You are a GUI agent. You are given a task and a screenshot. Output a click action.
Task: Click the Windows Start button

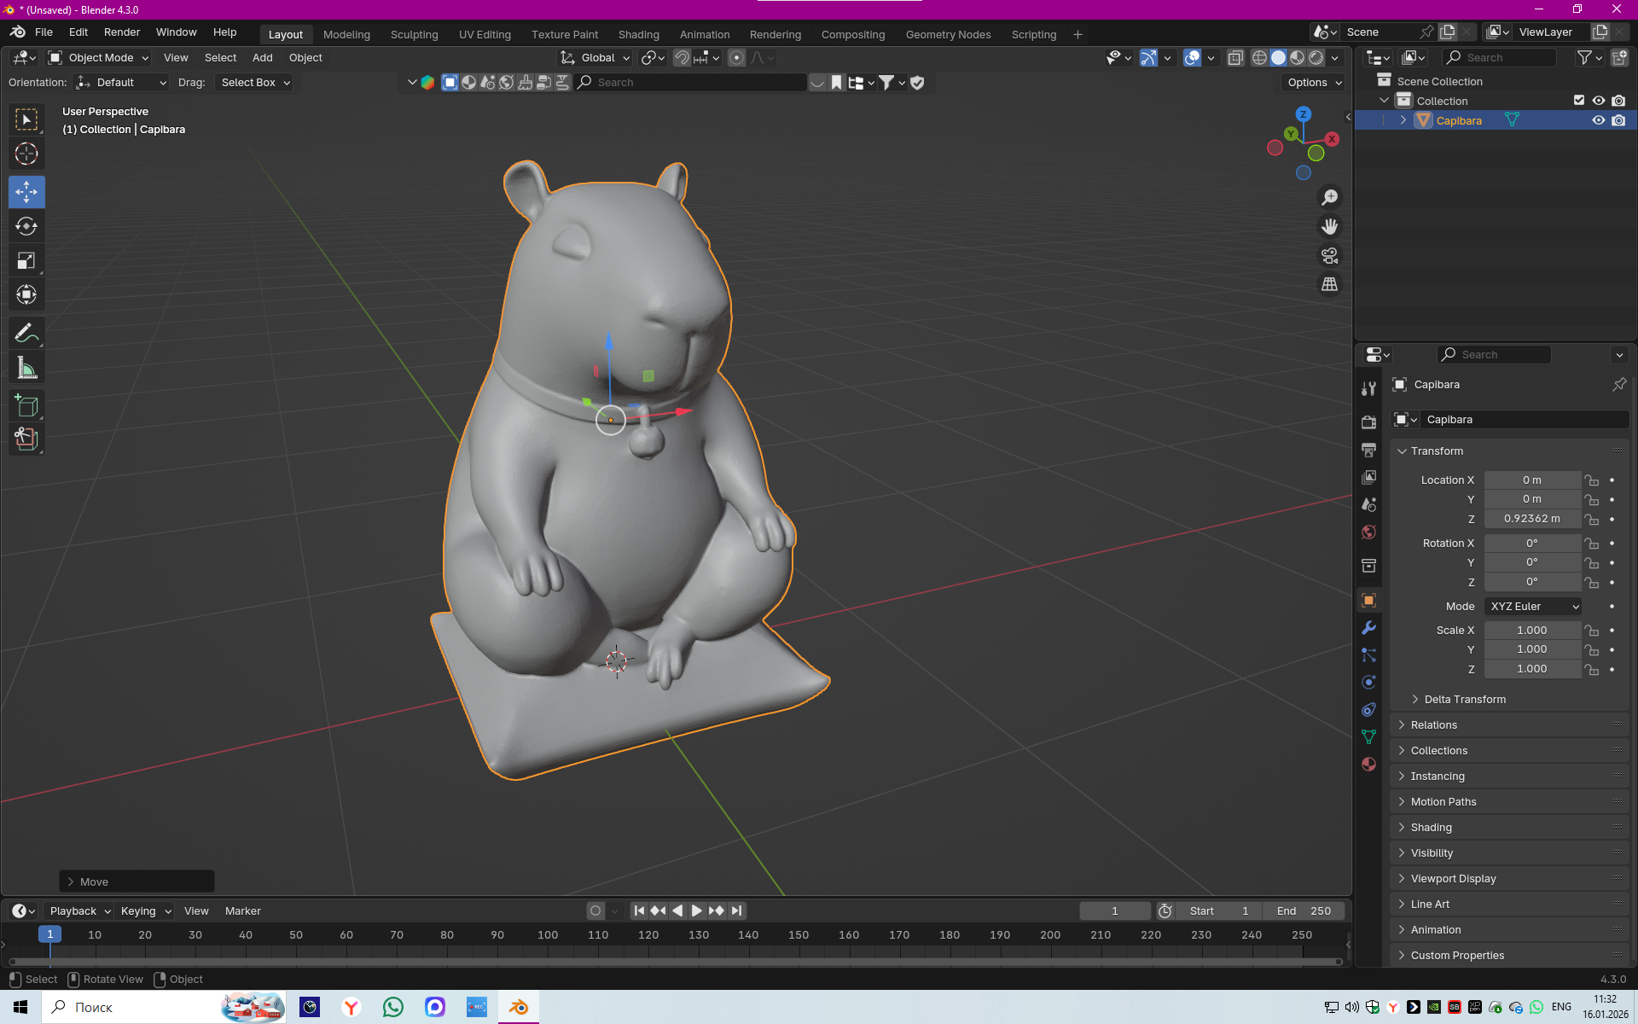click(20, 1008)
